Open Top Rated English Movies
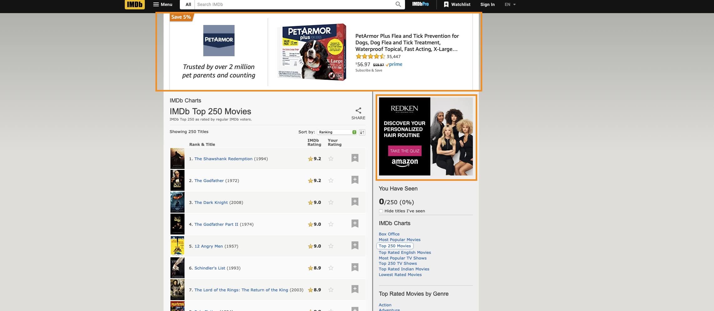714x311 pixels. 405,252
